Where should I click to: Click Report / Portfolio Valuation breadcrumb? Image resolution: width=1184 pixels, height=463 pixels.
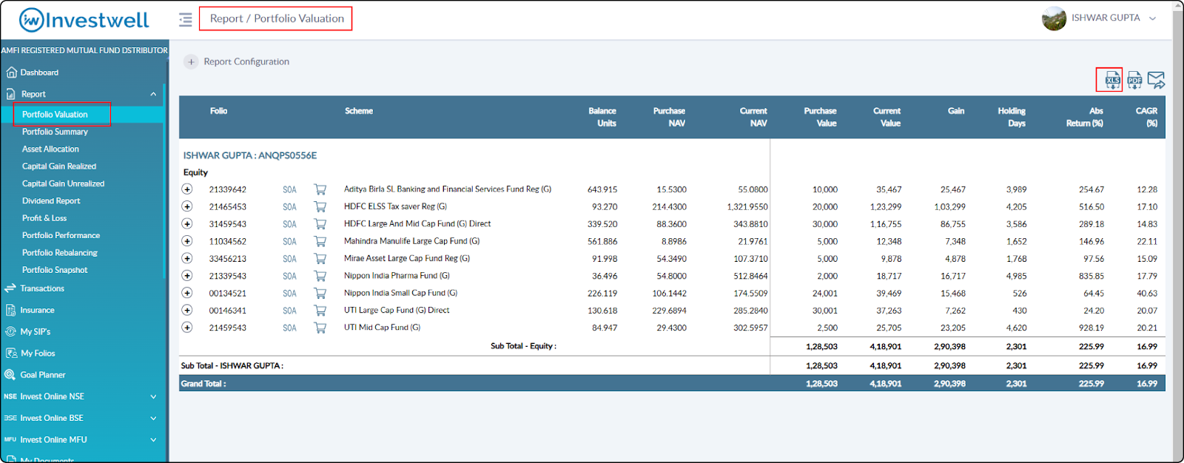[x=277, y=18]
